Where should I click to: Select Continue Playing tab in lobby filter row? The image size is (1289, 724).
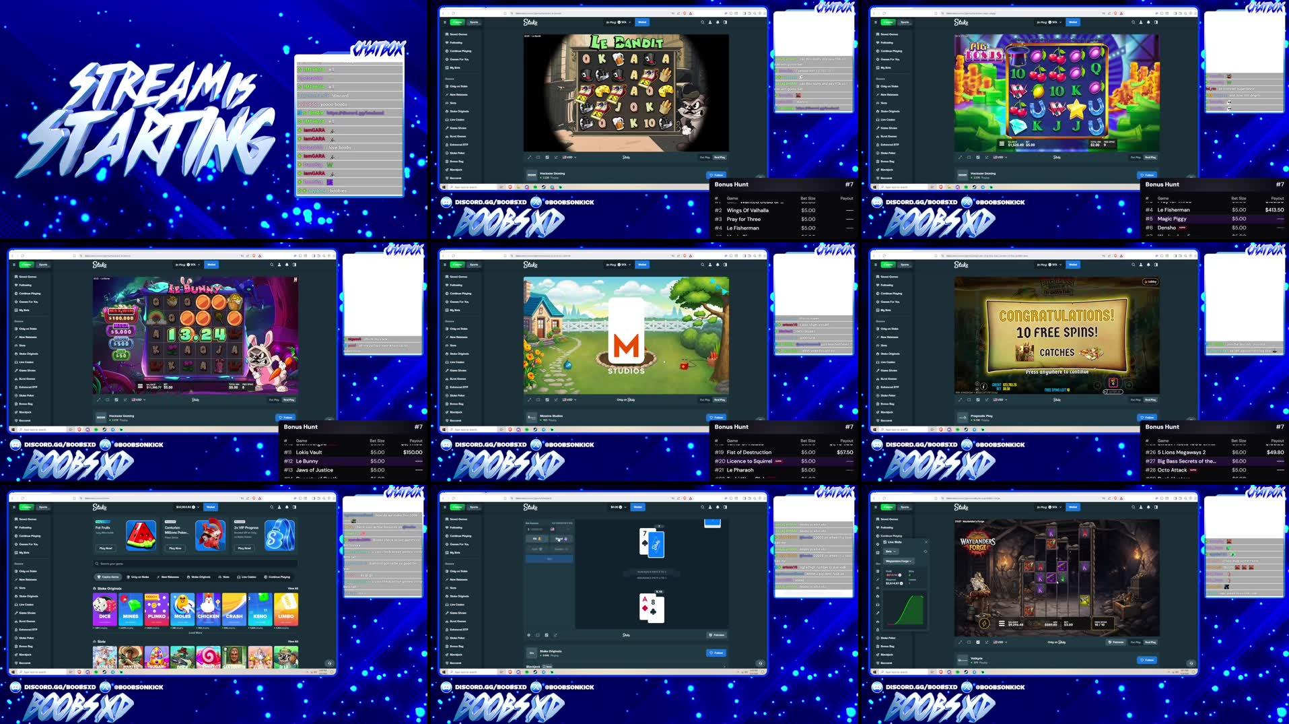click(277, 577)
